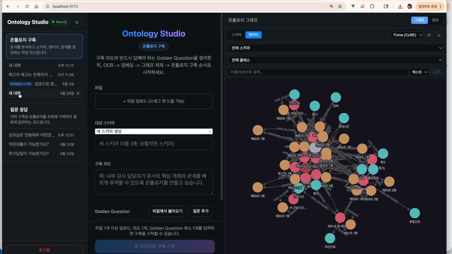Switch to the 정보 tab
Viewport: 452px width, 254px height.
[435, 20]
